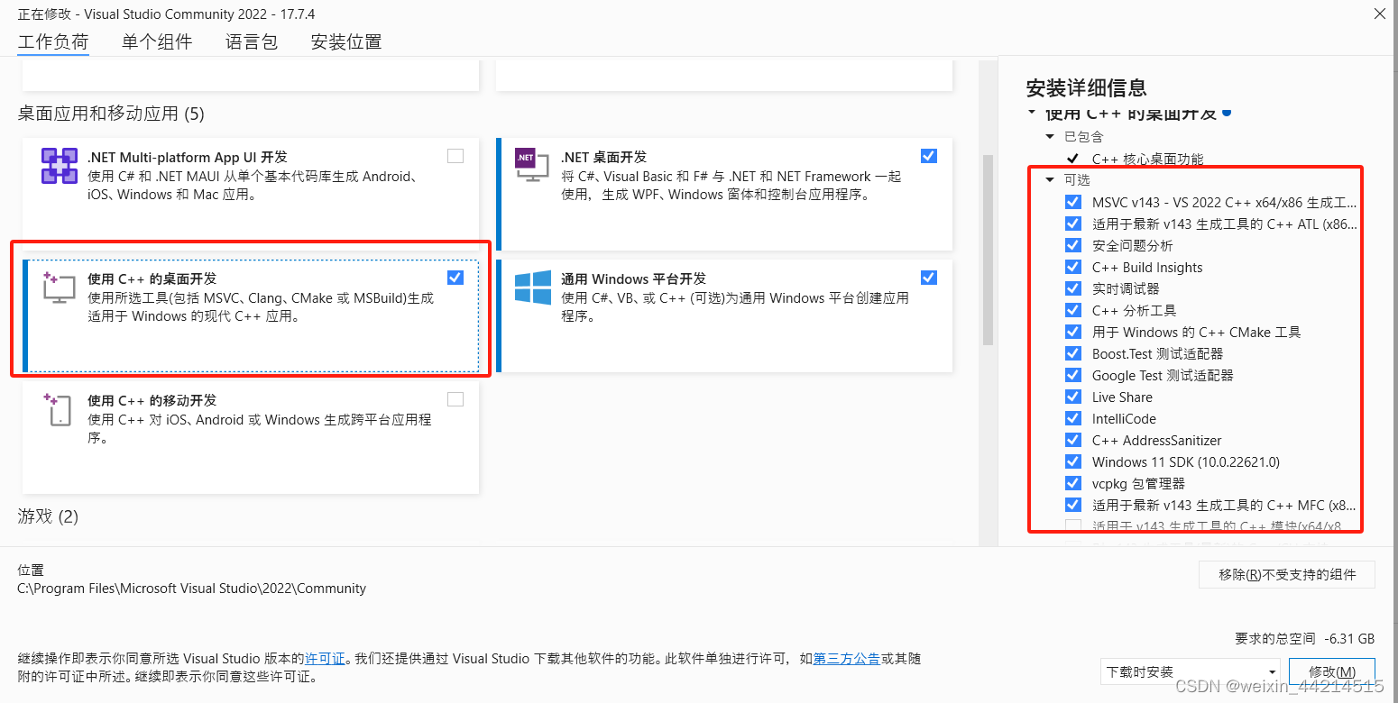The width and height of the screenshot is (1398, 703).
Task: Uncheck the 实时调试器 option
Action: [x=1073, y=288]
